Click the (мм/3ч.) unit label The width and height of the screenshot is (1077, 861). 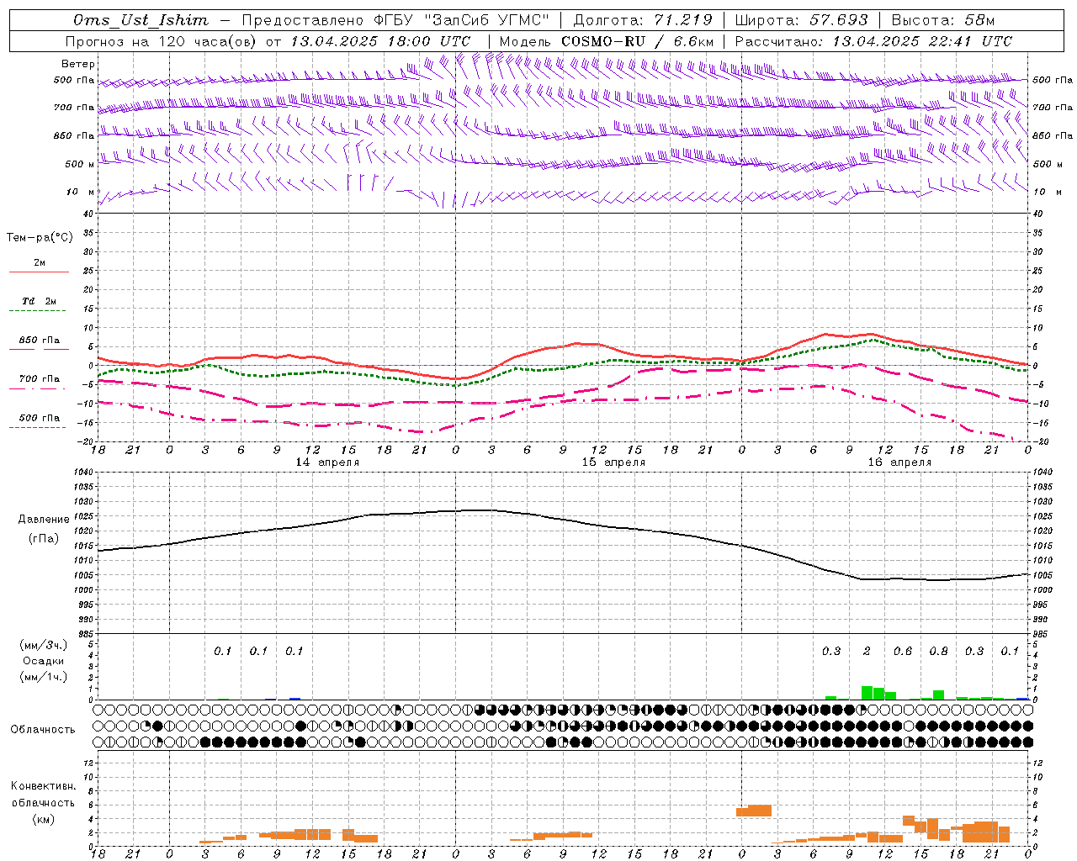tap(43, 645)
